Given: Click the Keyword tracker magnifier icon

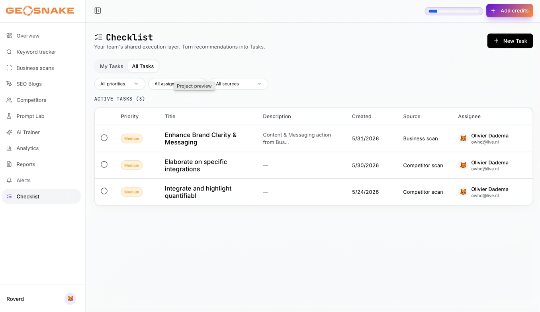Looking at the screenshot, I should (x=9, y=52).
